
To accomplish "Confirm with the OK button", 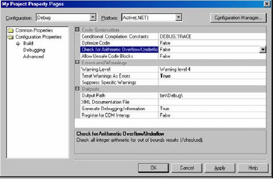I will coord(154,168).
